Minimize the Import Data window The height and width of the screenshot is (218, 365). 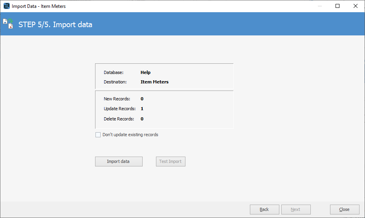pos(319,6)
